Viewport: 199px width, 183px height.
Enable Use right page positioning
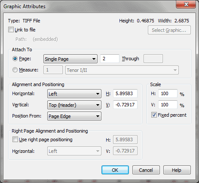click(x=15, y=140)
